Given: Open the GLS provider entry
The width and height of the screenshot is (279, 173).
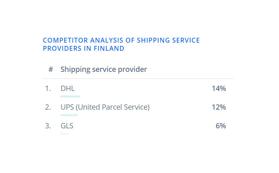Looking at the screenshot, I should click(x=67, y=126).
